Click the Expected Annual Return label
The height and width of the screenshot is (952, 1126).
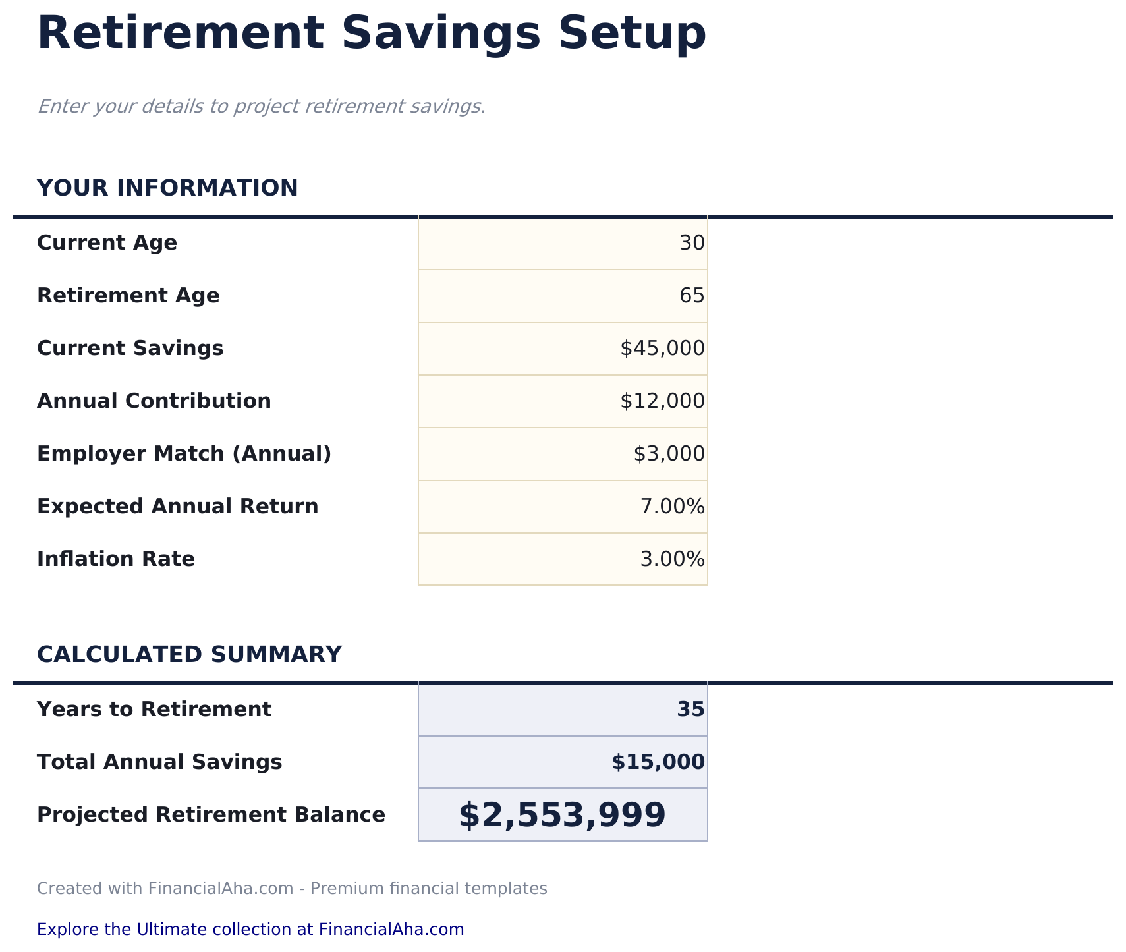(x=178, y=506)
